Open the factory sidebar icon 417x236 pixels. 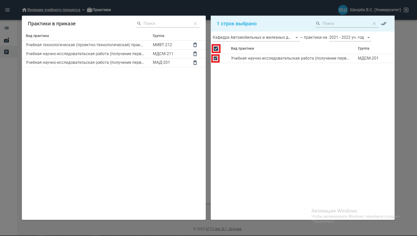[6, 40]
